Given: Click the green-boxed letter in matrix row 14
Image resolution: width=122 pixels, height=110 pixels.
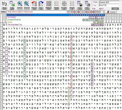Looking at the screenshot, I should 25,76.
